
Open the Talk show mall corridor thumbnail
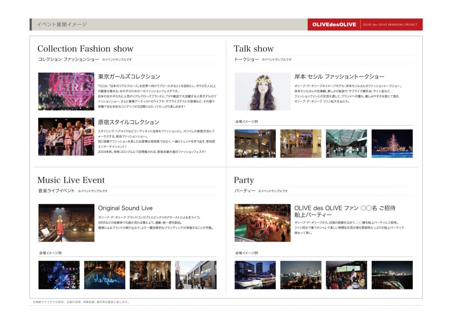click(x=301, y=143)
